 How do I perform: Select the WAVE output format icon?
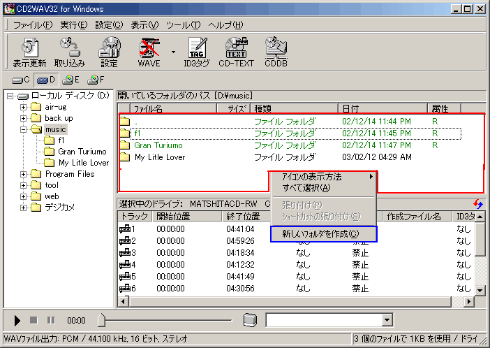pyautogui.click(x=149, y=52)
